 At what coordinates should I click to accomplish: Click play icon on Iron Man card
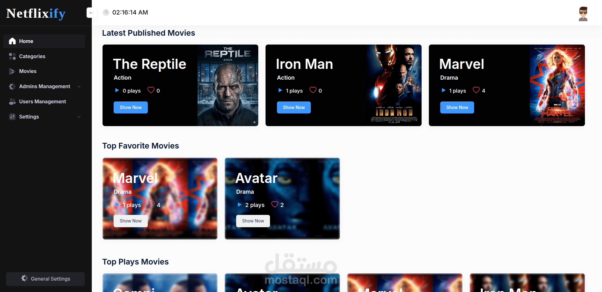point(280,90)
